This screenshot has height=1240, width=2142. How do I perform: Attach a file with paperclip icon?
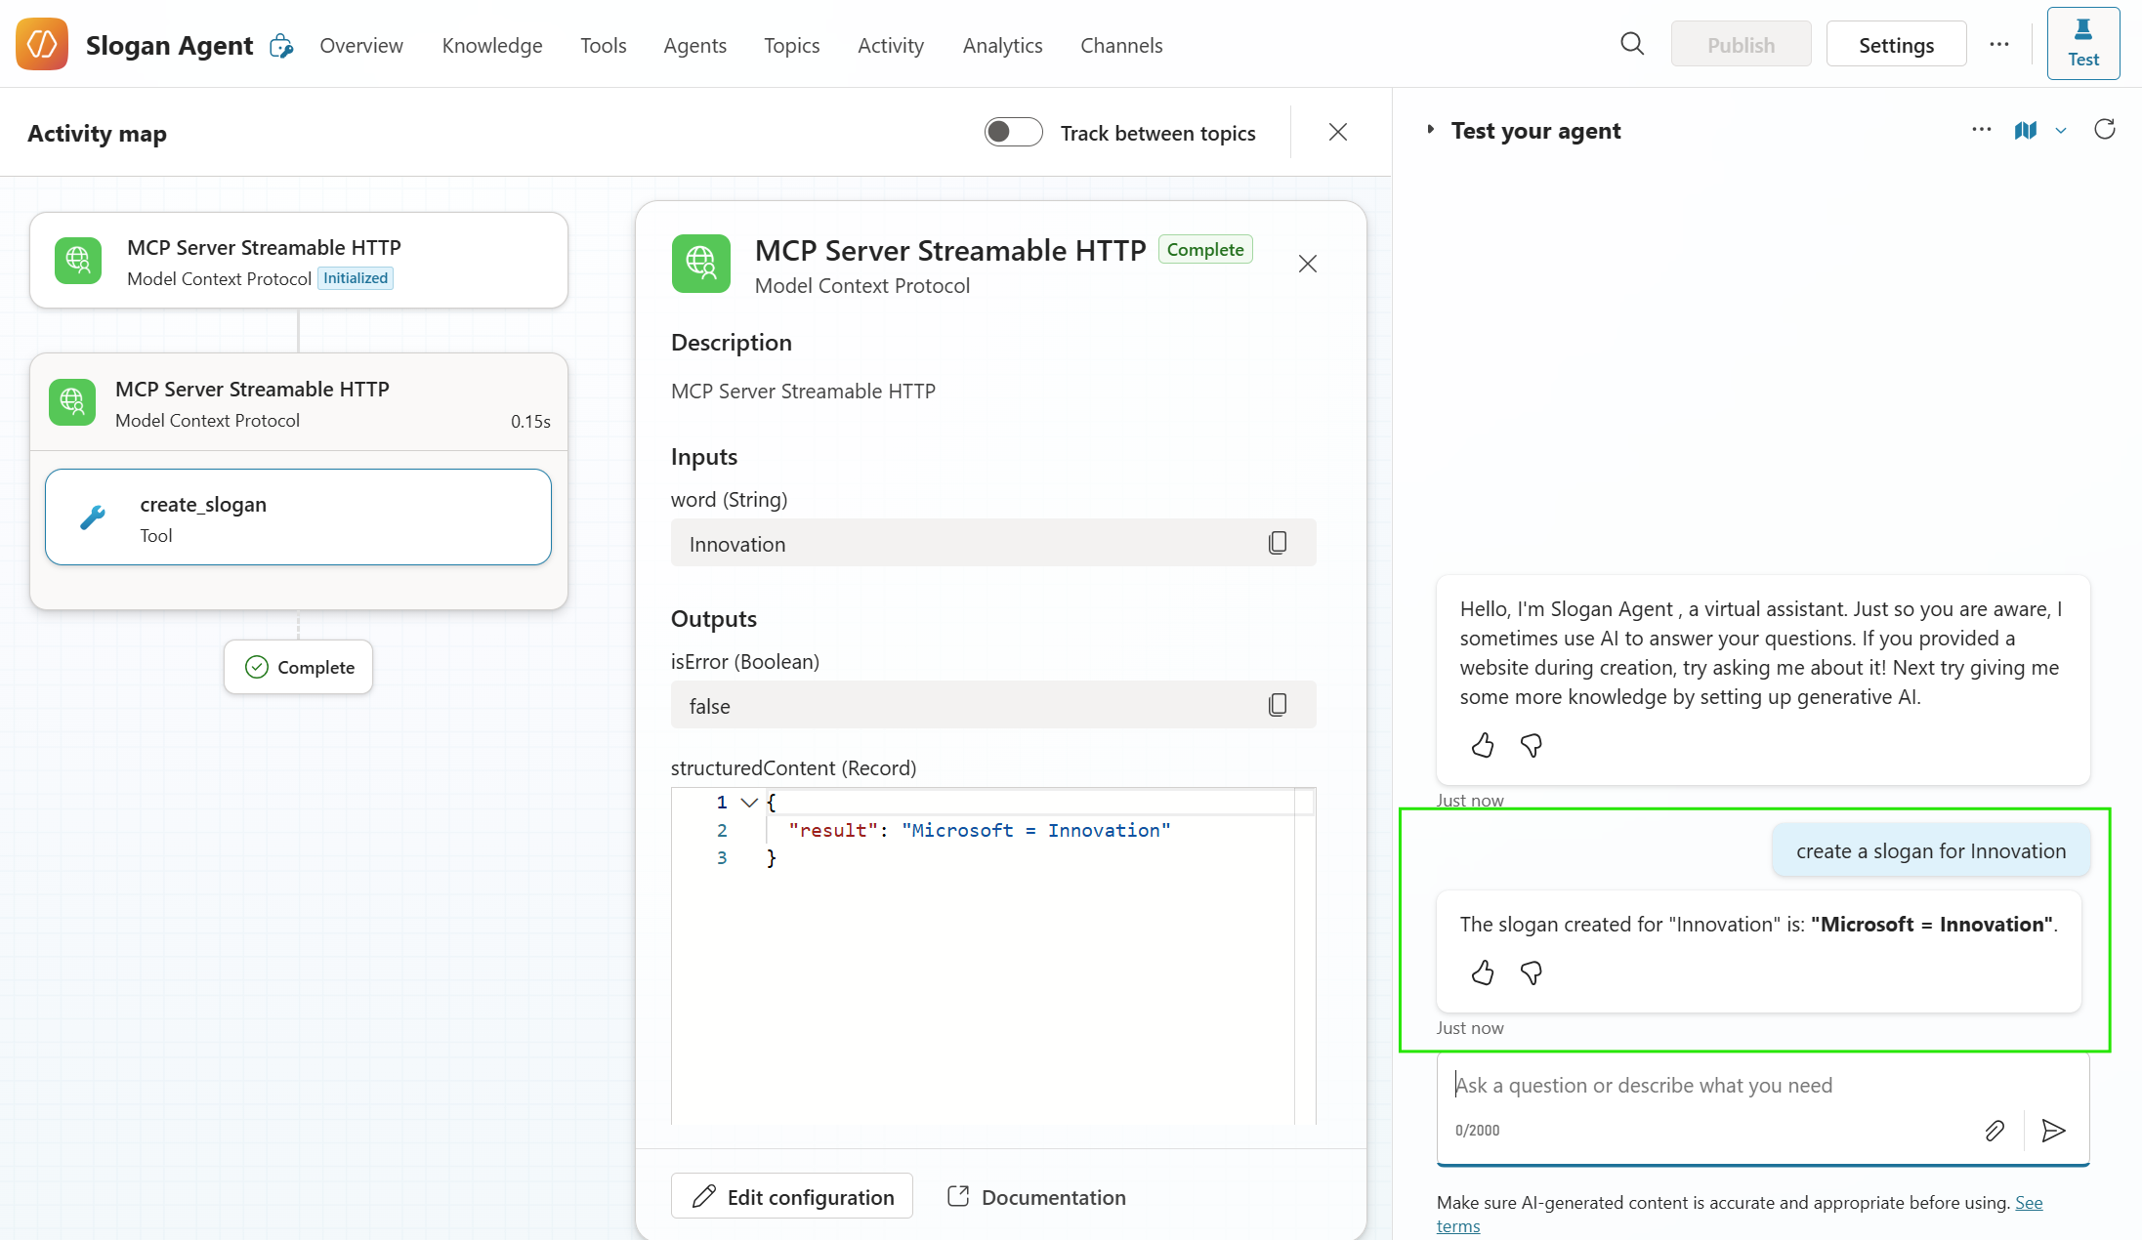coord(1995,1130)
